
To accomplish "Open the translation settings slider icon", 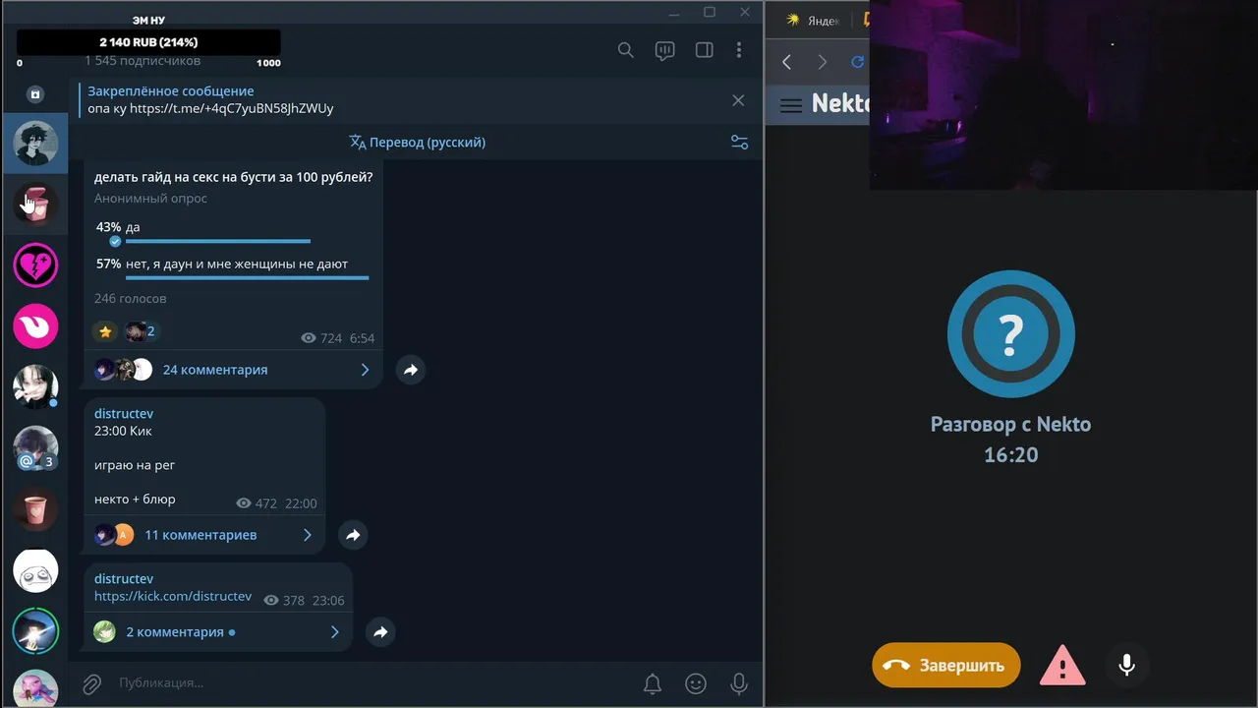I will coord(740,143).
